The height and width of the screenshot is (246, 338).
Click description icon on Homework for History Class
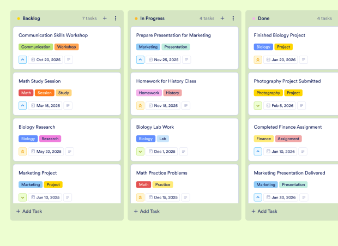[186, 106]
